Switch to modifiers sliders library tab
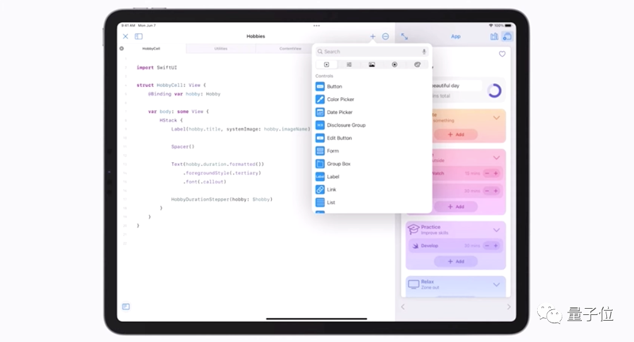 click(x=349, y=65)
